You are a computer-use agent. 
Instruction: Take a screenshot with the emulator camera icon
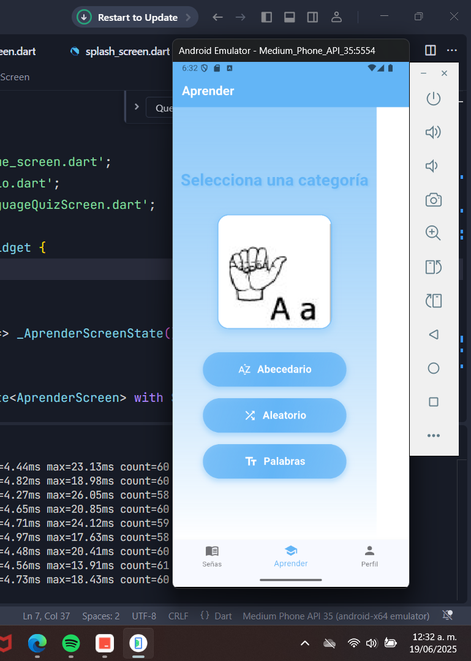click(433, 200)
